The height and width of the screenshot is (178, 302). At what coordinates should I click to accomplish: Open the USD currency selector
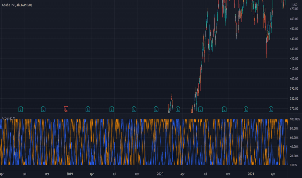pos(295,5)
